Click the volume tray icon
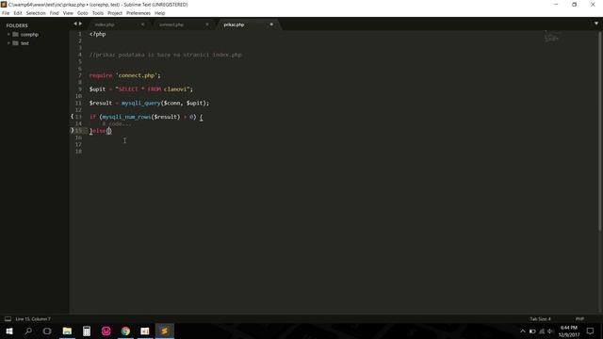Screen dimensions: 603x339 (x=550, y=331)
